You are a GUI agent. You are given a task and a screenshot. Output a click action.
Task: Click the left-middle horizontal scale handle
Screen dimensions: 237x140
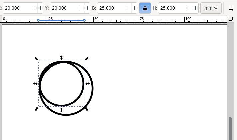pos(35,84)
